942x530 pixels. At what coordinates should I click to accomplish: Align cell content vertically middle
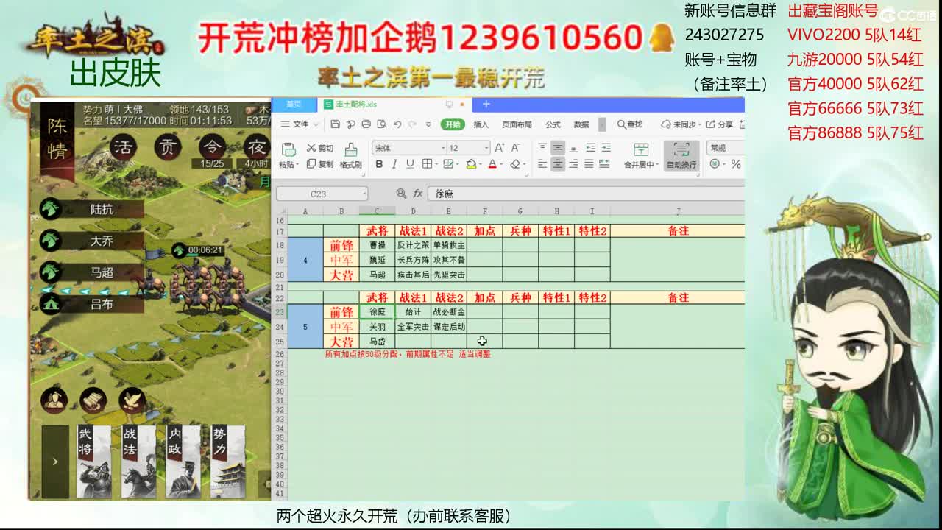coord(558,147)
